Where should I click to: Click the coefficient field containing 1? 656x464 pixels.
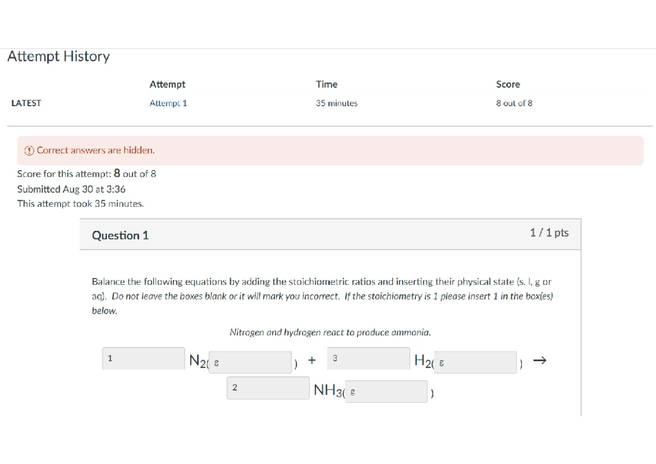143,358
